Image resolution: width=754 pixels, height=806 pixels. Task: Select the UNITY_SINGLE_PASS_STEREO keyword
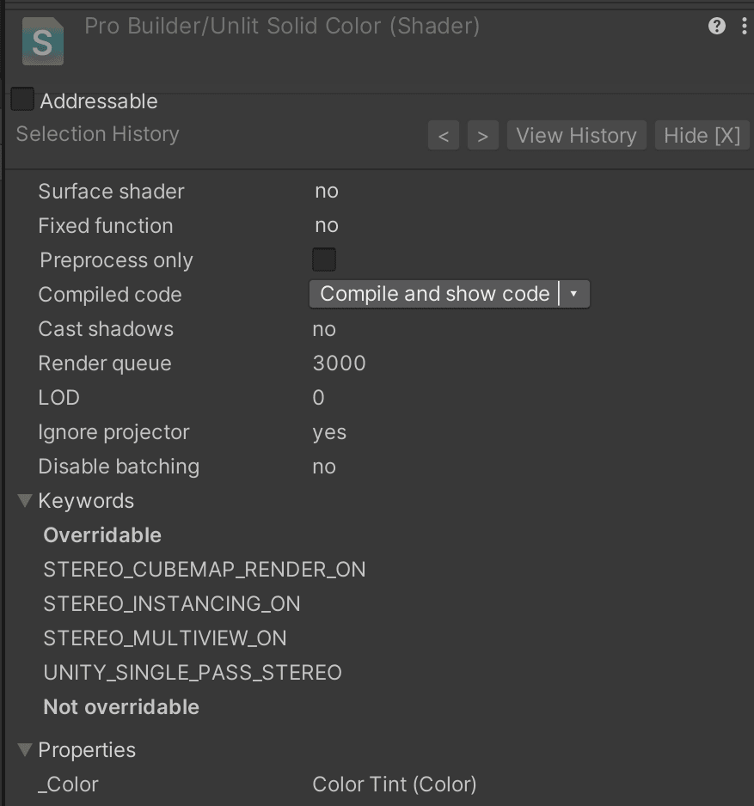point(193,673)
